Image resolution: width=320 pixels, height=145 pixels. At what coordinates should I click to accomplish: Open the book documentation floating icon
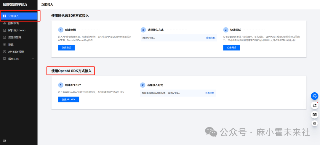(x=314, y=115)
